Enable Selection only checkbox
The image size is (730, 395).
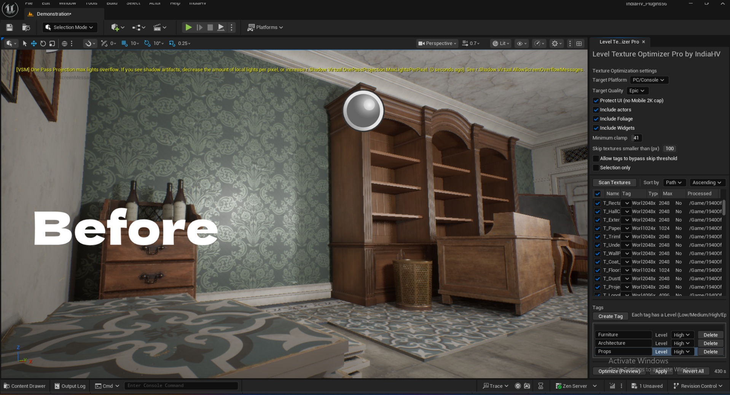[596, 168]
